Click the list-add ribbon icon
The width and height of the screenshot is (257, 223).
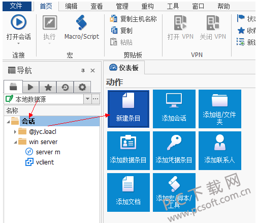(x=241, y=42)
